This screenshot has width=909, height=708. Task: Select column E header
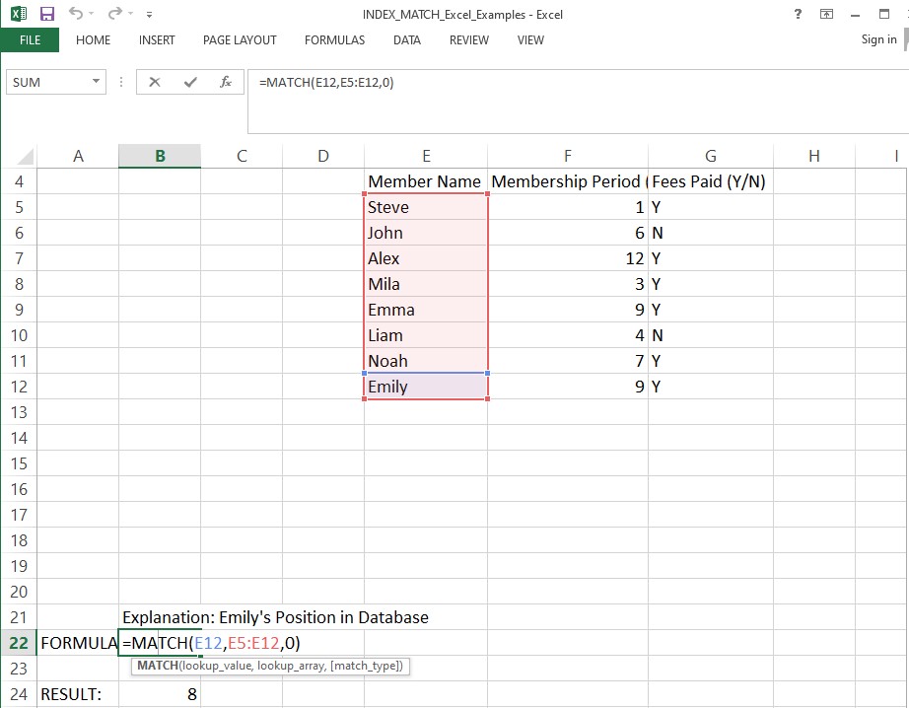pyautogui.click(x=425, y=156)
